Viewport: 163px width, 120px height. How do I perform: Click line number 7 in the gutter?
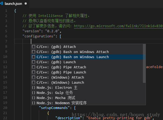pyautogui.click(x=6, y=41)
